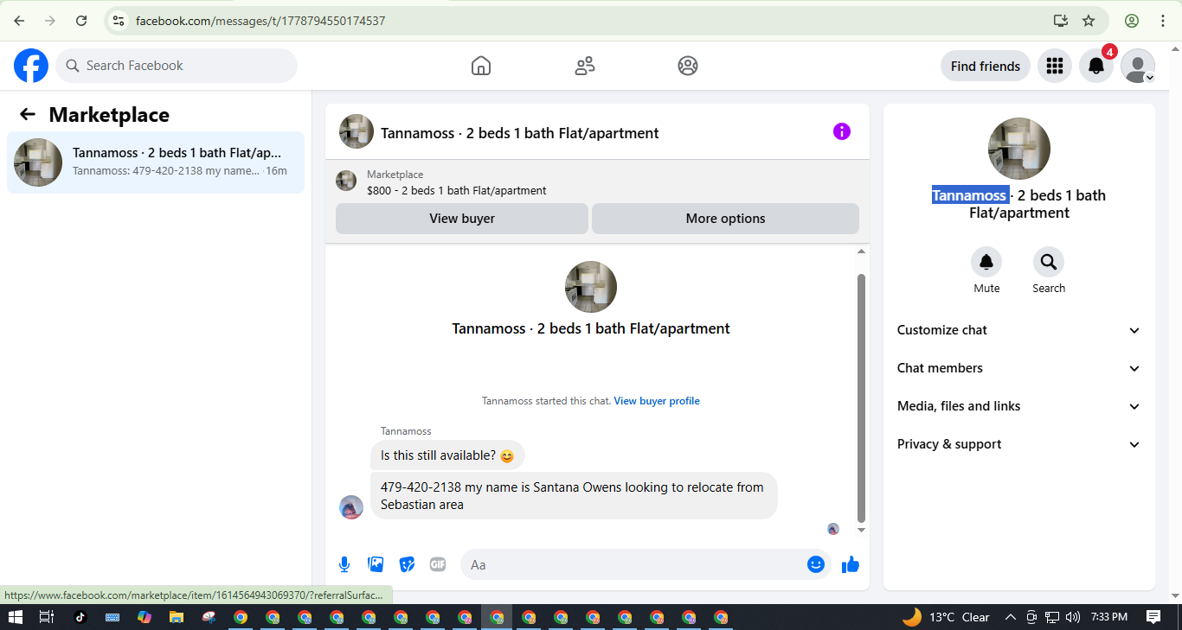Click the sender avatar beside the last message
The width and height of the screenshot is (1182, 630).
(351, 507)
